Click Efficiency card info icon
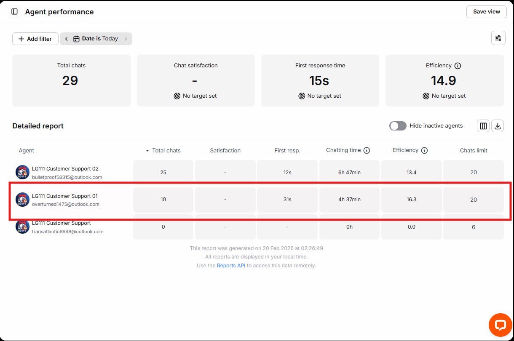Screen dimensions: 514x341 tap(458, 66)
